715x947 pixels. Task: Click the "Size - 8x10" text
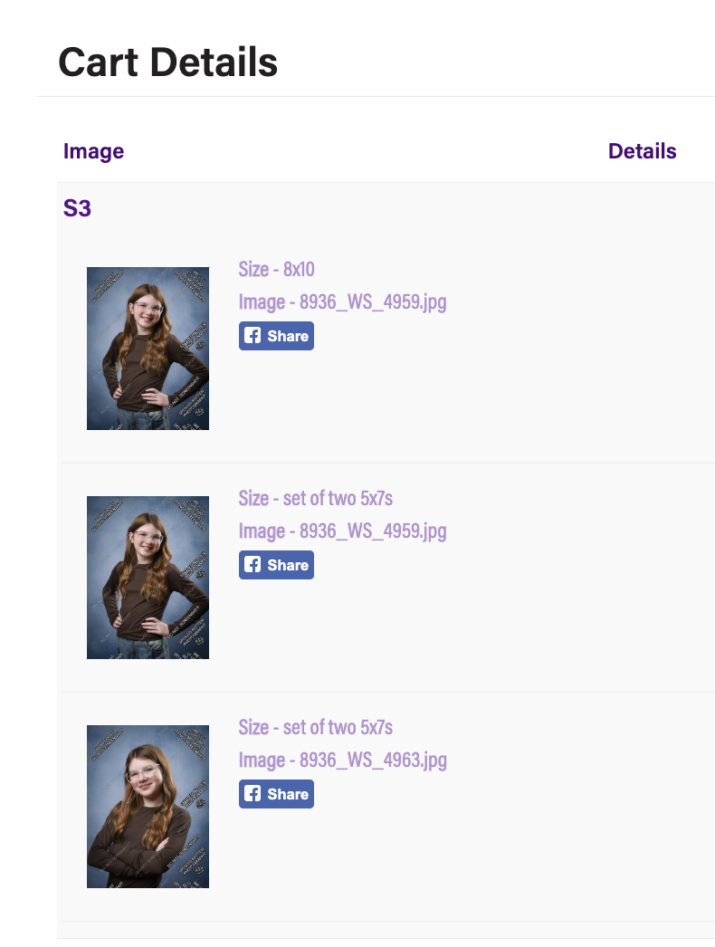click(x=276, y=269)
